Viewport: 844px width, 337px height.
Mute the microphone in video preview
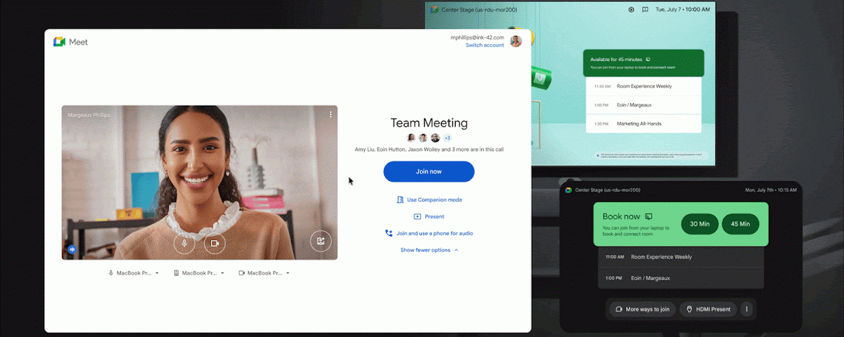point(184,243)
